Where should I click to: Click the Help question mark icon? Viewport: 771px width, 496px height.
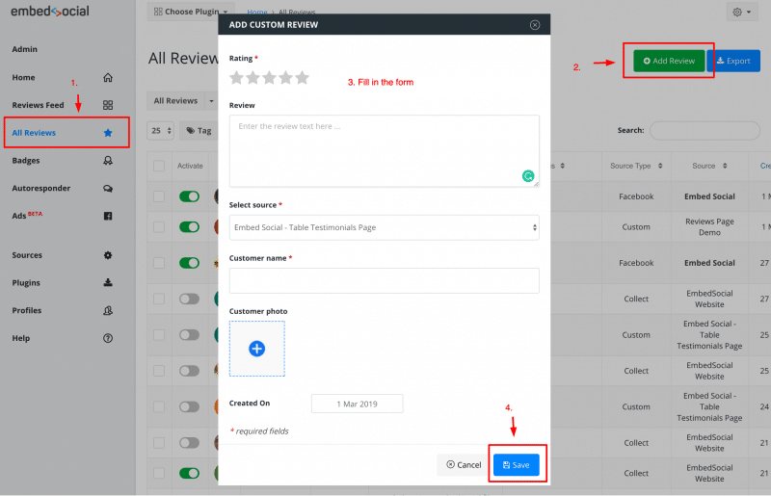(108, 338)
